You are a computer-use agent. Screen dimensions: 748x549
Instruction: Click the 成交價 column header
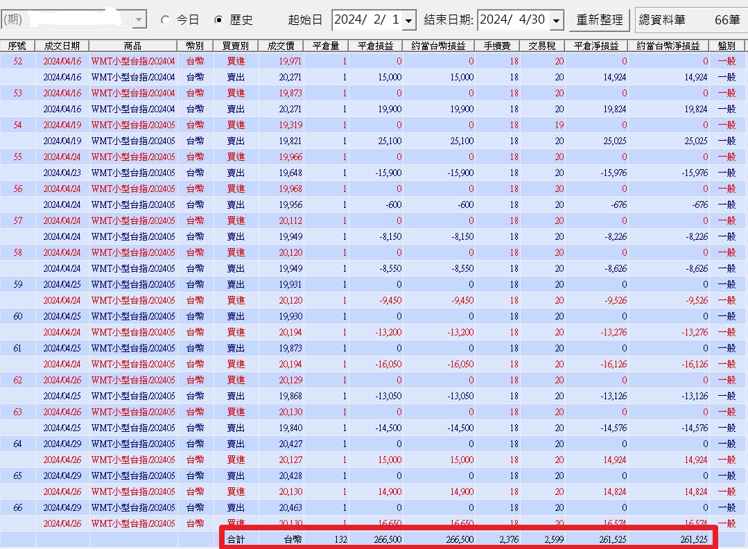281,46
